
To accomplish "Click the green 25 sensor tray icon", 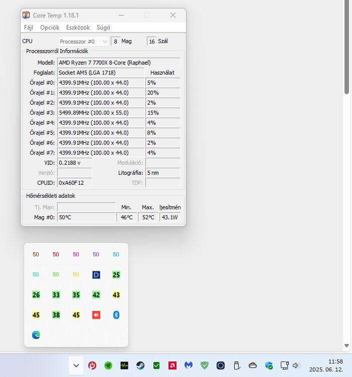I will point(116,274).
